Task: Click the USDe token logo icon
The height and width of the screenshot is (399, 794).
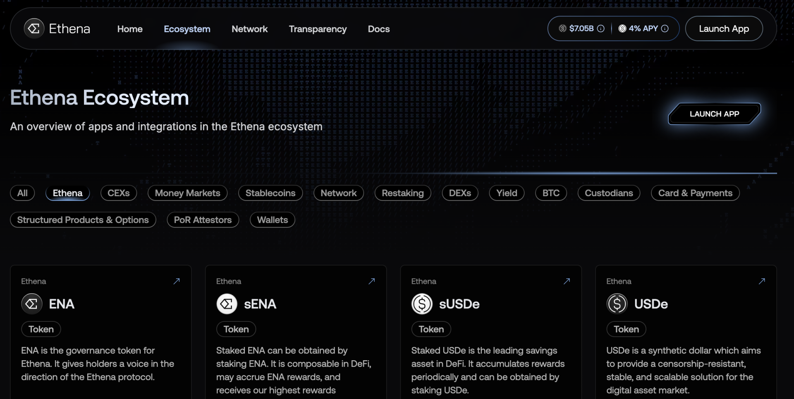Action: click(617, 304)
